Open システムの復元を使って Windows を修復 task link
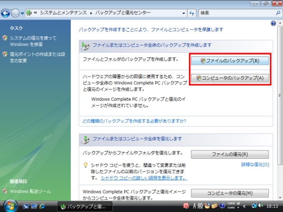 pyautogui.click(x=33, y=41)
